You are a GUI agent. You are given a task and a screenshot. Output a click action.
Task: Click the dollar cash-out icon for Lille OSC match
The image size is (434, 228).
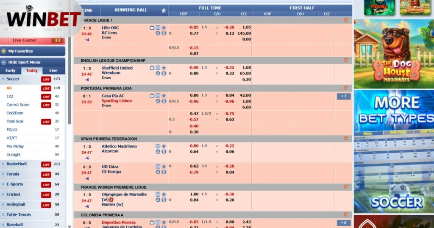coord(164,33)
